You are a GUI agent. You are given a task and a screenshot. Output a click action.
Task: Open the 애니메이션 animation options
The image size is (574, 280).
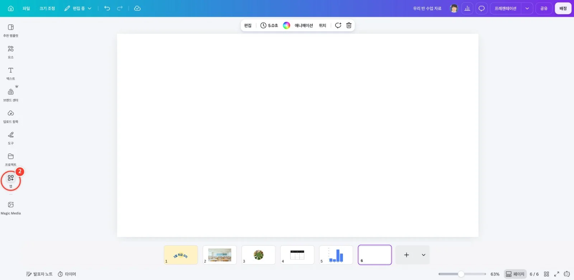pos(304,25)
